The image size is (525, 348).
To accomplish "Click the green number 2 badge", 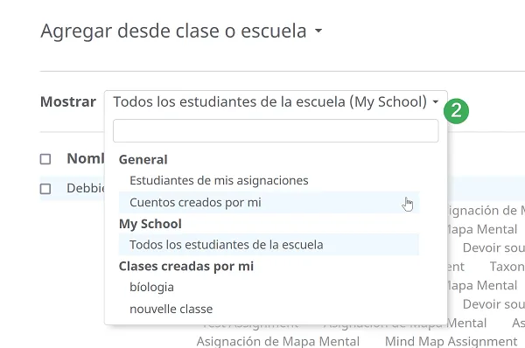I will [x=456, y=111].
